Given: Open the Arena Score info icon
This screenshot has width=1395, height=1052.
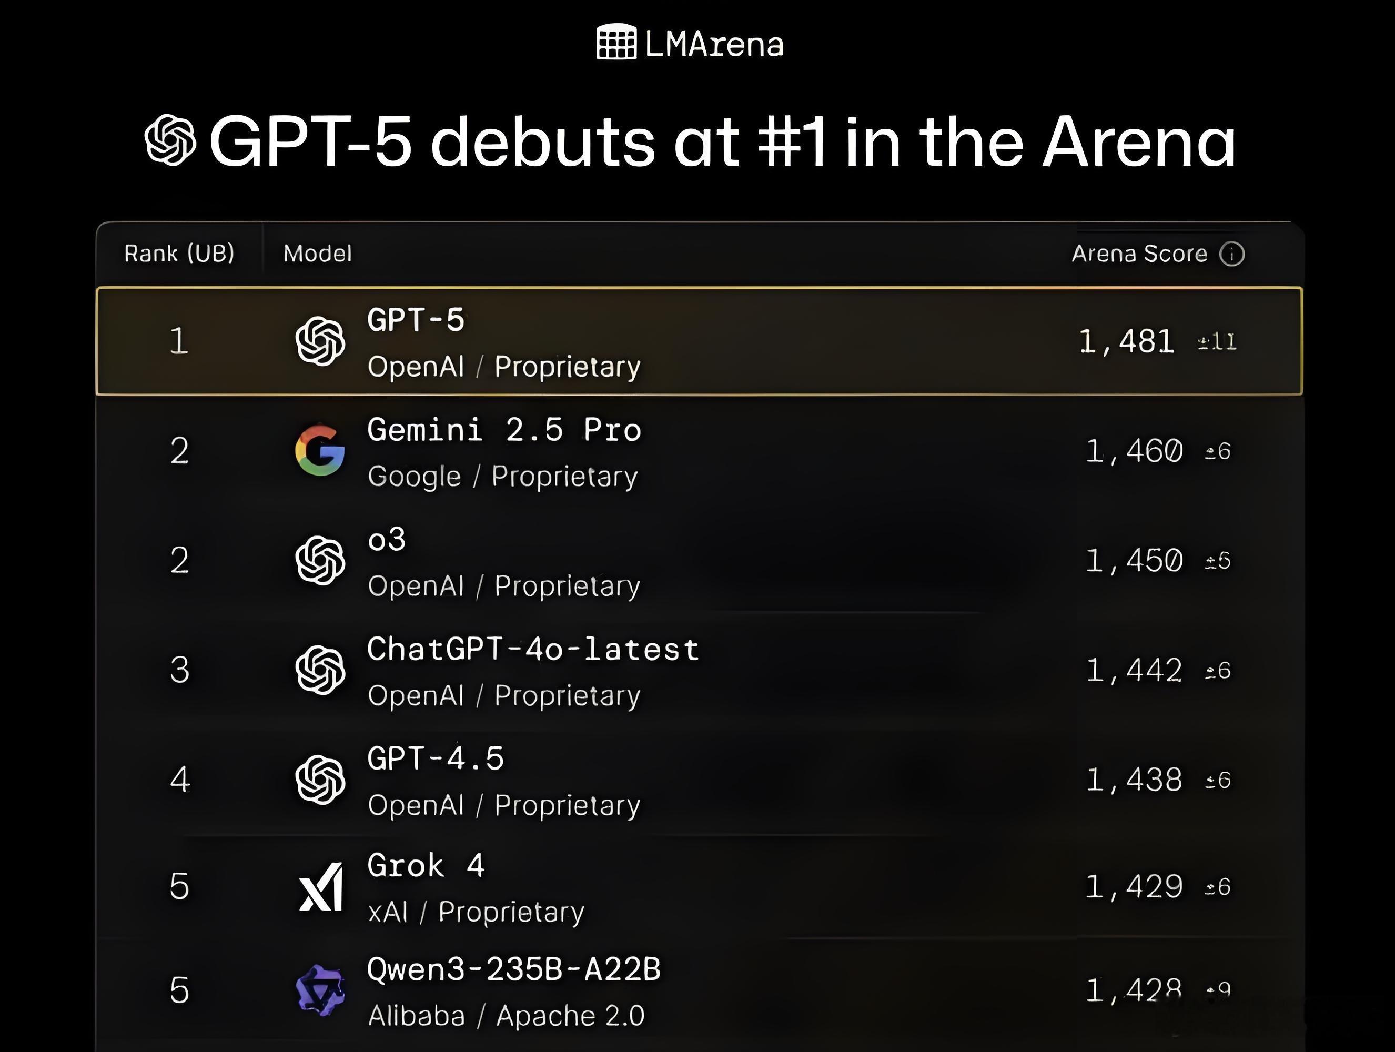Looking at the screenshot, I should (x=1231, y=254).
